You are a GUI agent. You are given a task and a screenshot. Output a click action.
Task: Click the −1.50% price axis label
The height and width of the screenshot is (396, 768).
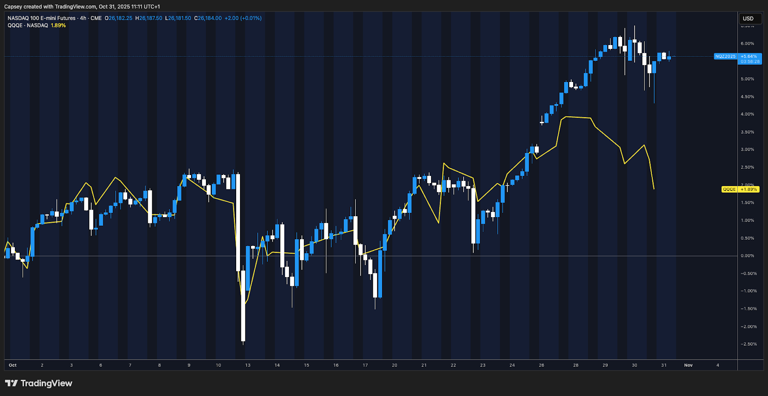coord(748,309)
